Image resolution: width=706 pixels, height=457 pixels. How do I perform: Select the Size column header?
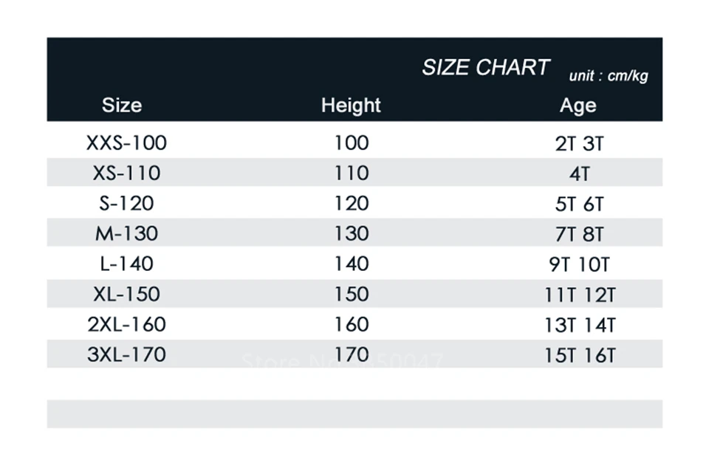point(122,106)
